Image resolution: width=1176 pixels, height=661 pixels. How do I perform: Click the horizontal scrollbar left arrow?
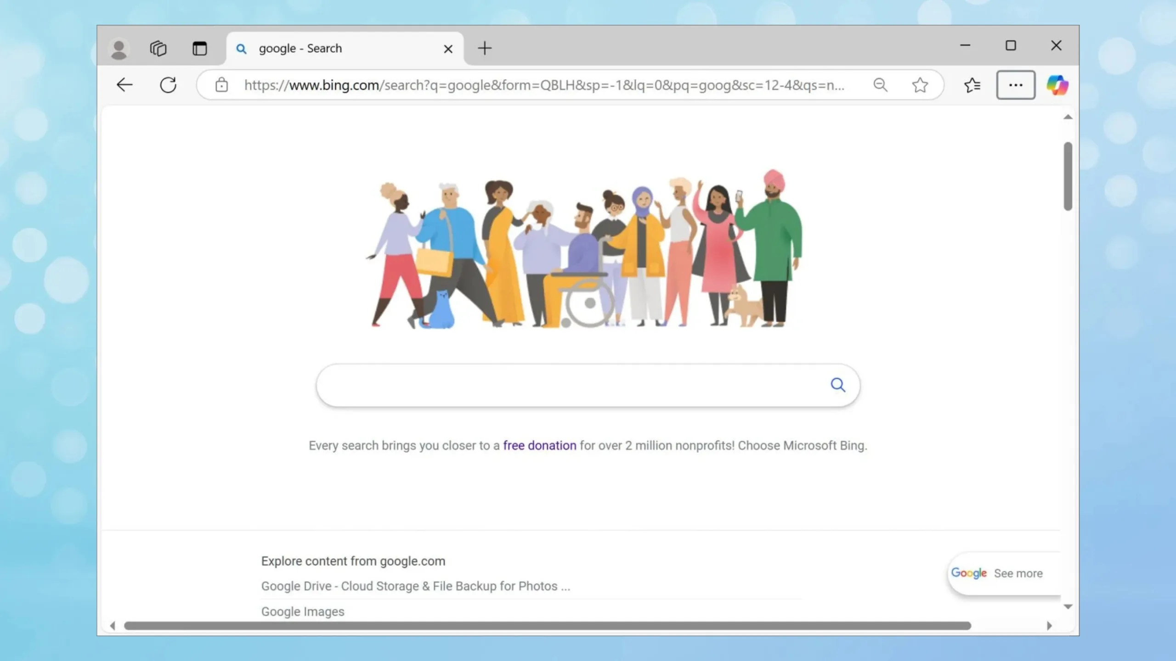(113, 626)
